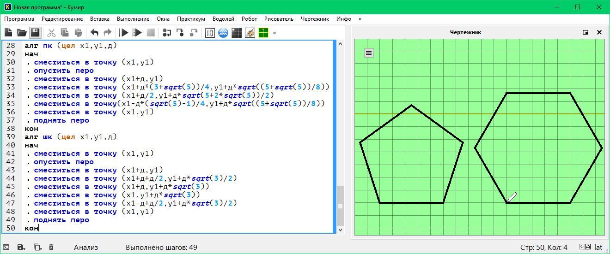Click the 'Выполнено шагов: 49' status text
This screenshot has height=254, width=610.
(161, 248)
